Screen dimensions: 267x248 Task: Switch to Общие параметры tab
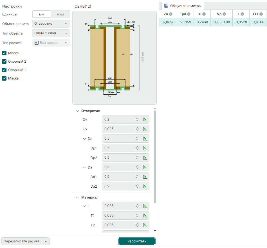183,6
